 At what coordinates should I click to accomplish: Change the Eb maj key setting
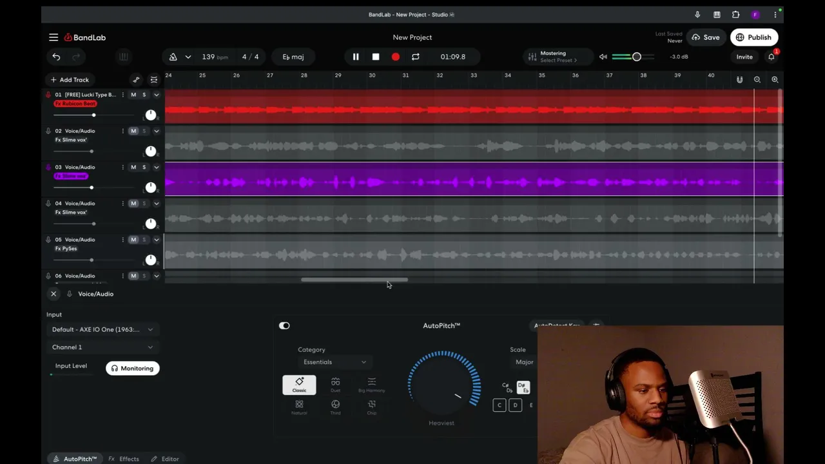click(x=293, y=57)
